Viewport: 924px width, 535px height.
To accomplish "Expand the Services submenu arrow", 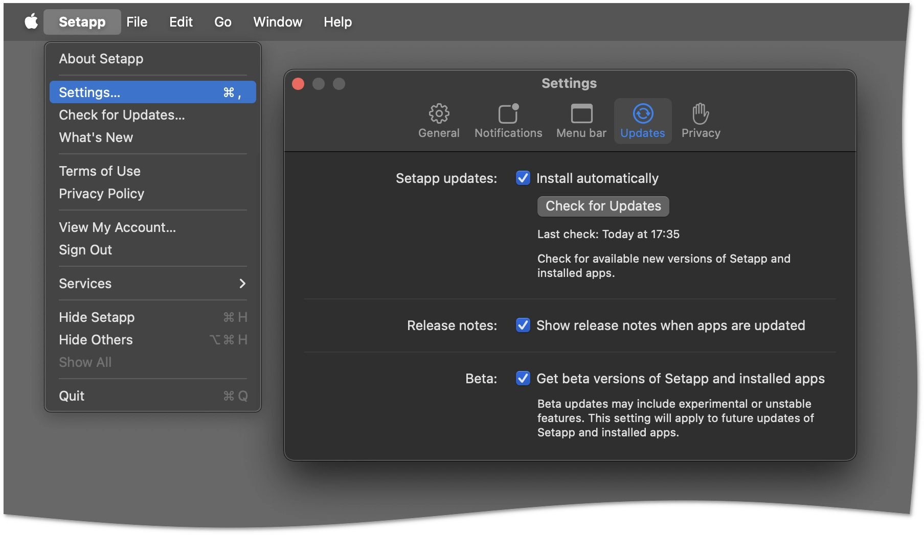I will (242, 284).
